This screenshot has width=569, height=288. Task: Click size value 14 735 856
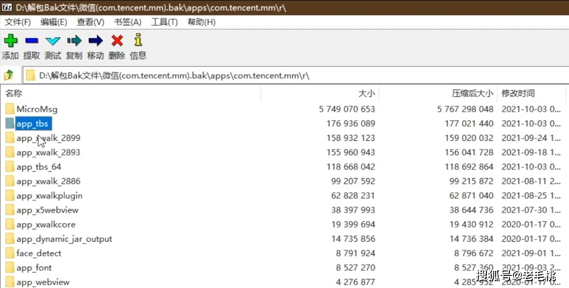[353, 239]
